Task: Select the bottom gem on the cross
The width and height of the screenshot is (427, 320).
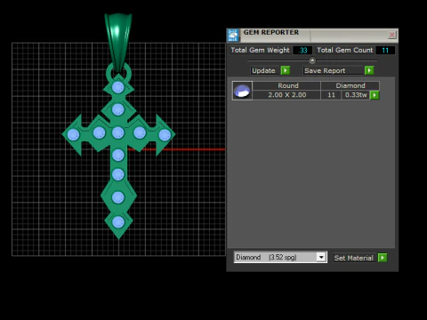Action: (118, 222)
